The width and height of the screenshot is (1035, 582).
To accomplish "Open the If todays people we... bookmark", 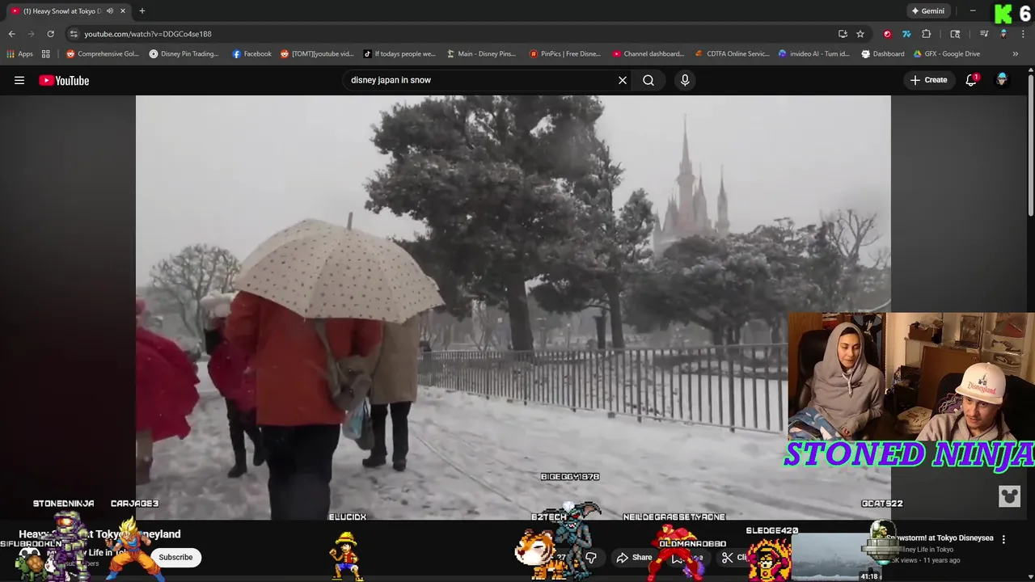I will click(399, 54).
